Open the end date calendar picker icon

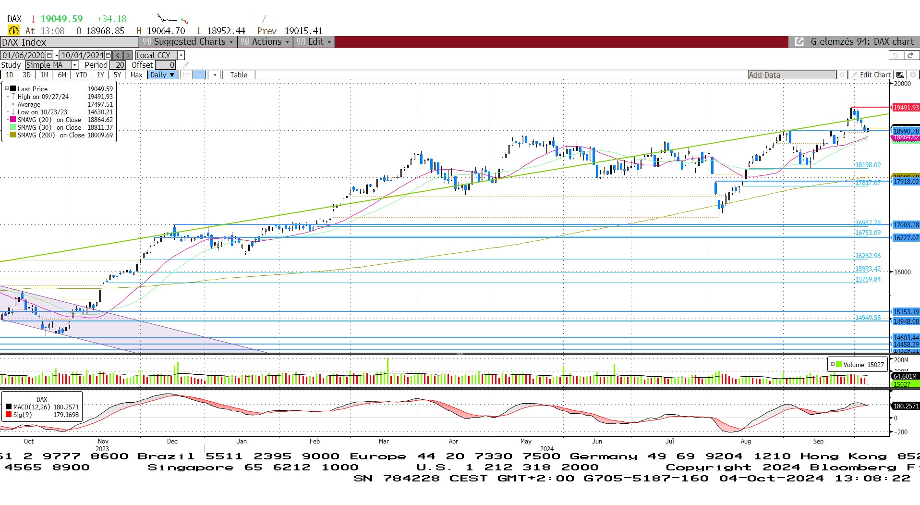(x=109, y=55)
